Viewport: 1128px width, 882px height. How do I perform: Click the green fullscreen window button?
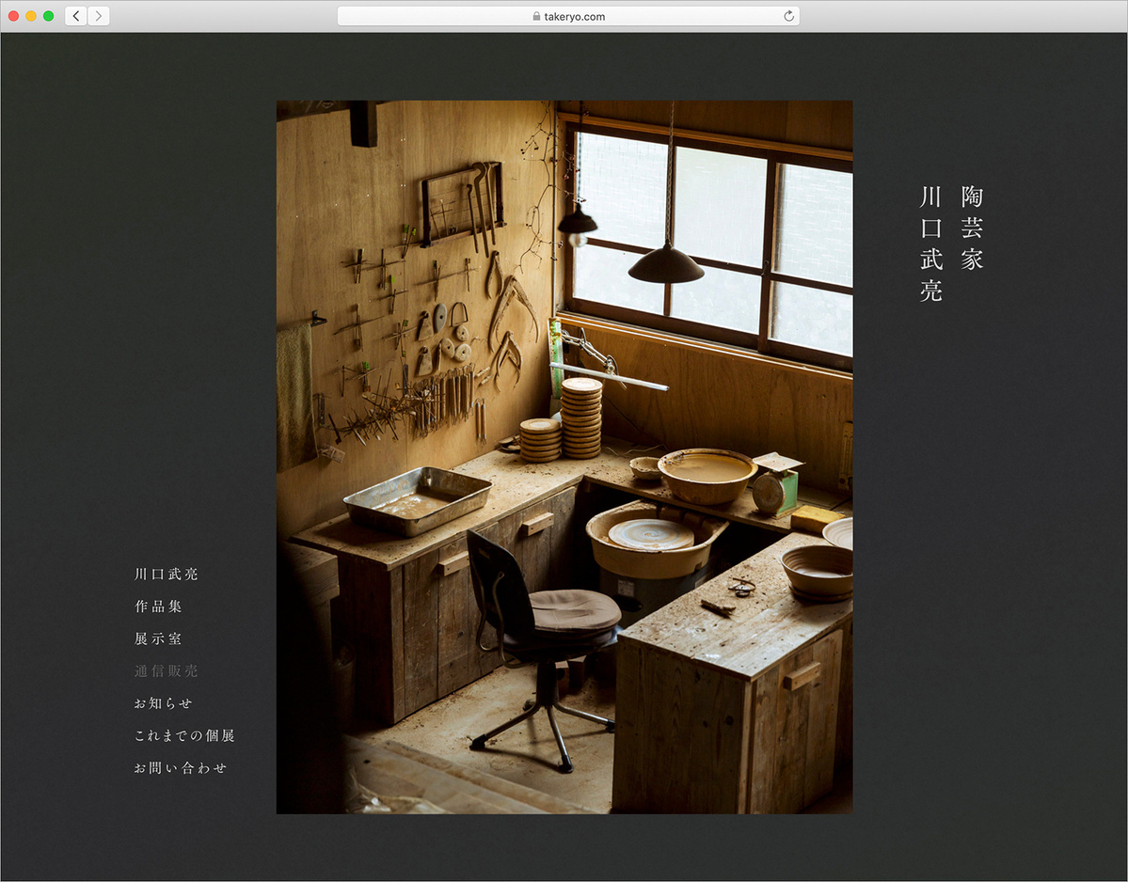click(x=48, y=16)
